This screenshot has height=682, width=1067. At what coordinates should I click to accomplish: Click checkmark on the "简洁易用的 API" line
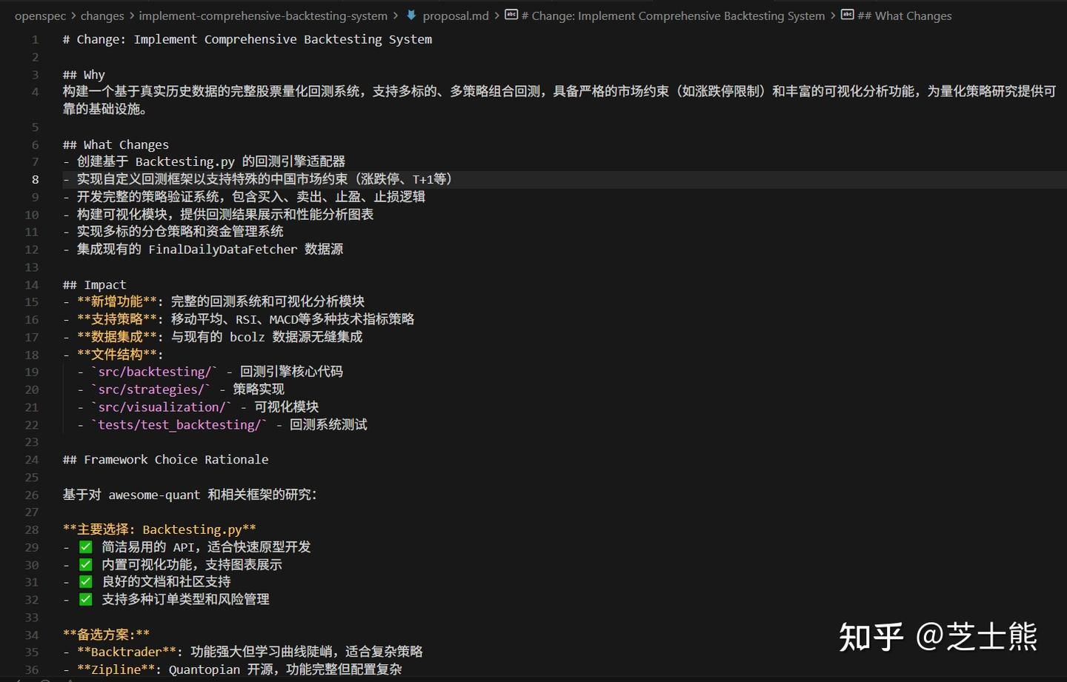(x=85, y=546)
